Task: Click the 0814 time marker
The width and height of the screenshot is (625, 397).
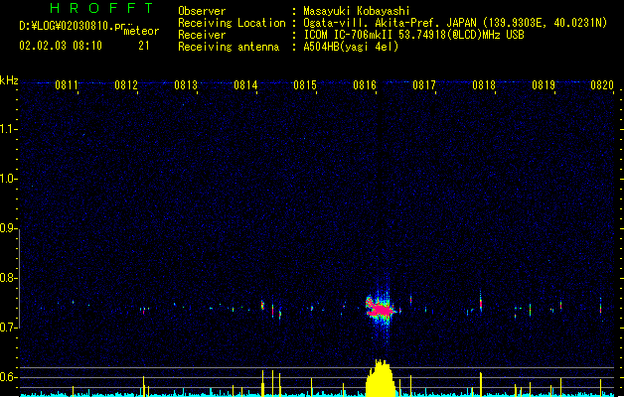Action: (x=245, y=85)
